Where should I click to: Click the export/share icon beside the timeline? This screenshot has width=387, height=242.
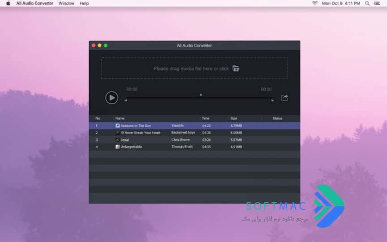coord(284,98)
